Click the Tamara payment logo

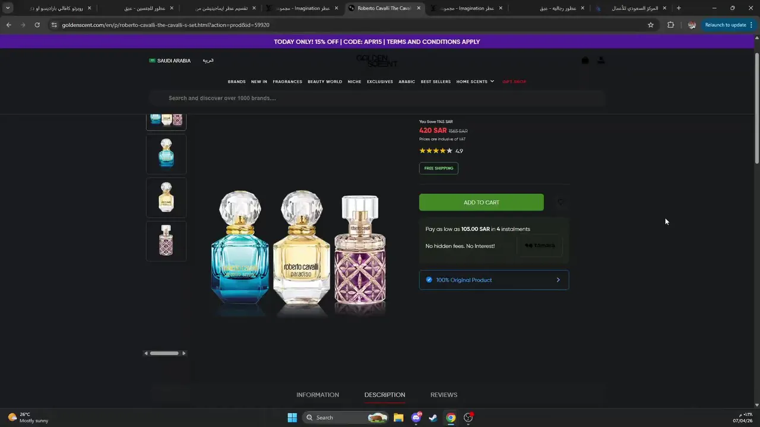click(540, 246)
